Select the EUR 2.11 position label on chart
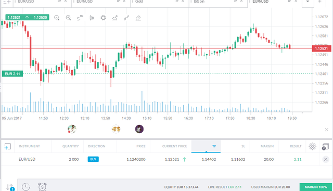The width and height of the screenshot is (333, 191). pos(12,74)
